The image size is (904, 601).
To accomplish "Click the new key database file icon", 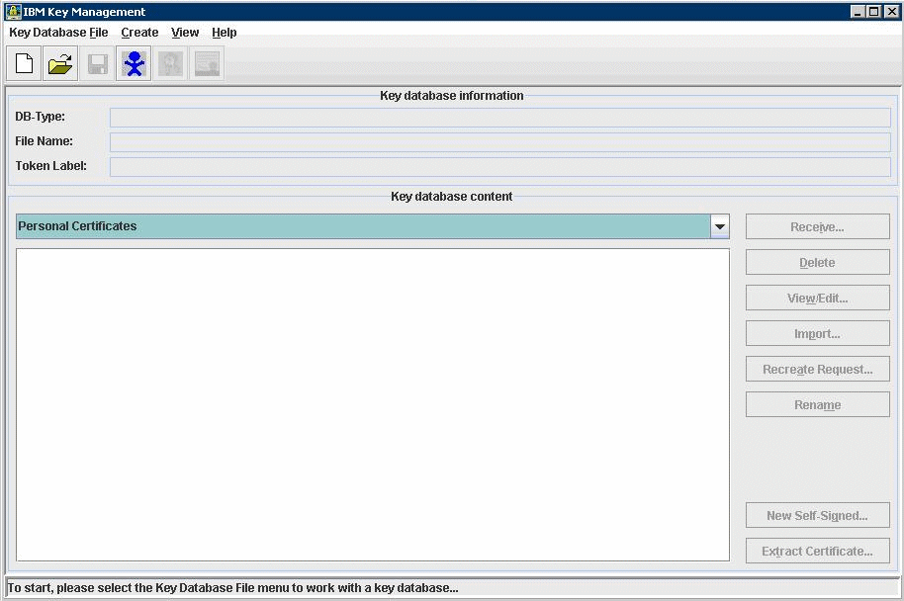I will pos(24,63).
